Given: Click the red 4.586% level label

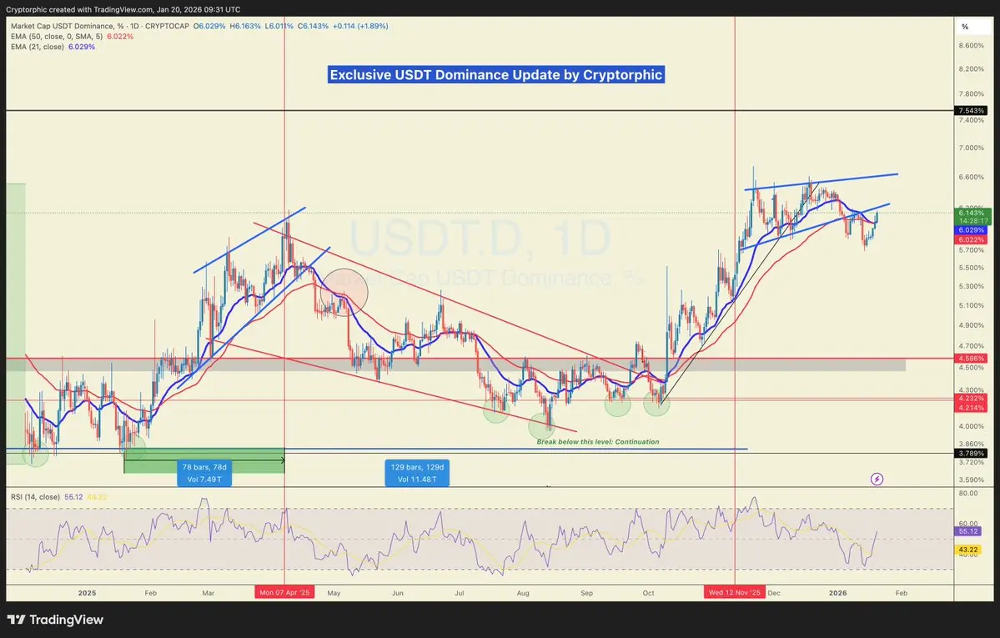Looking at the screenshot, I should (x=972, y=359).
